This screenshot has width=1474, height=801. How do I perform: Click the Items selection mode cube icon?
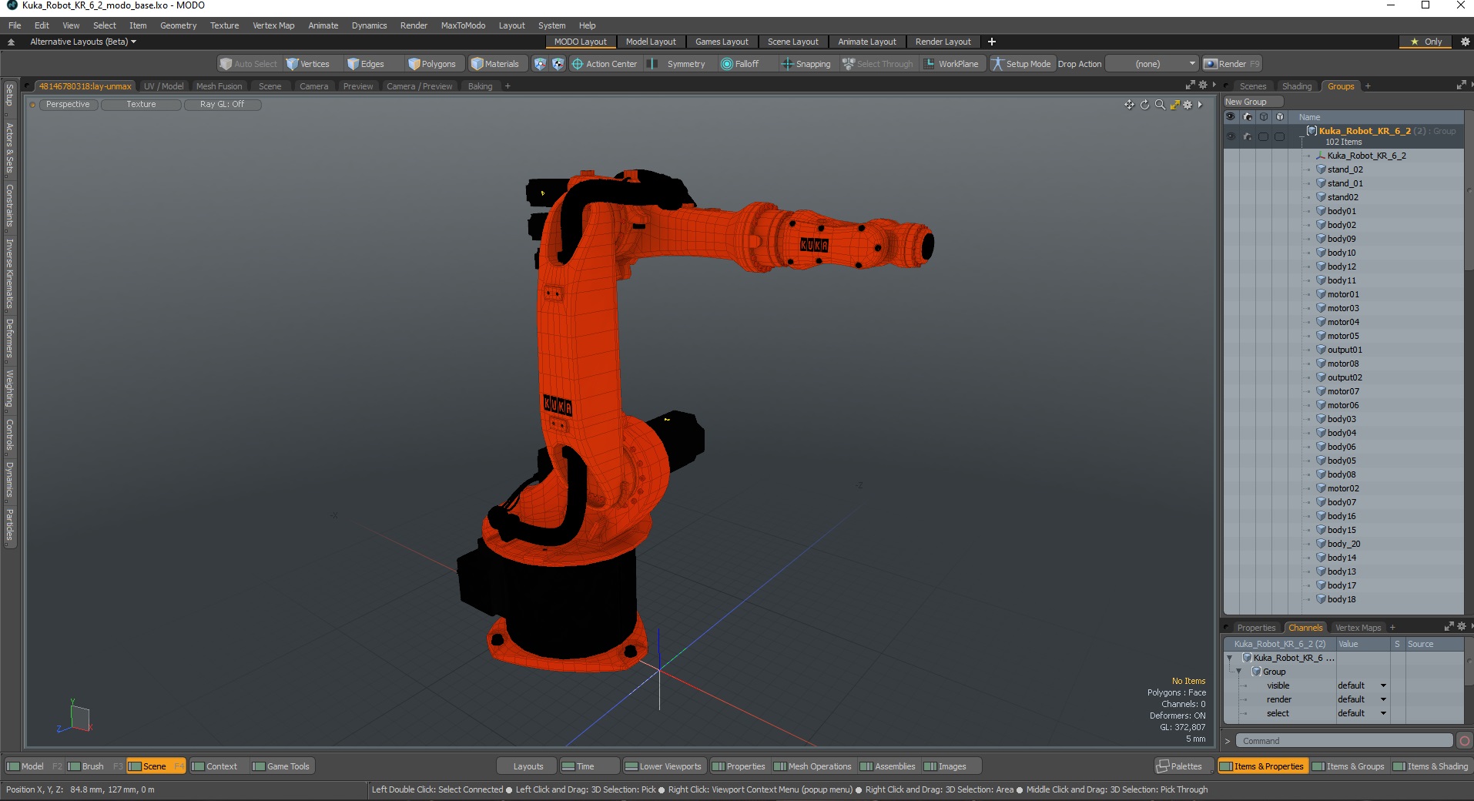pos(540,64)
